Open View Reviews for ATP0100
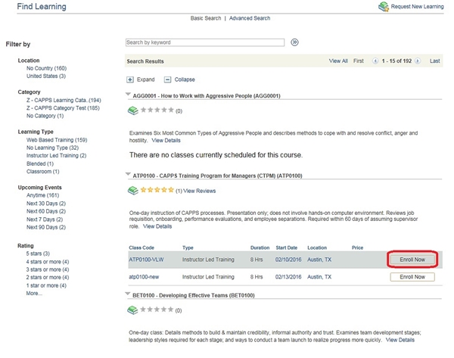Image resolution: width=454 pixels, height=358 pixels. pos(199,191)
